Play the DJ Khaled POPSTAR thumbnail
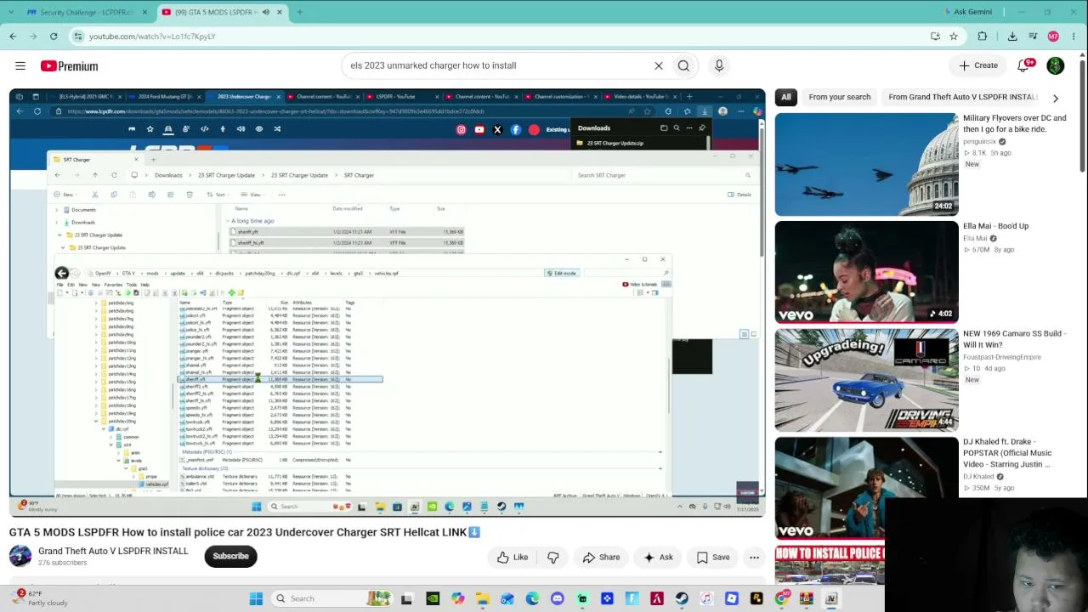 coord(866,488)
